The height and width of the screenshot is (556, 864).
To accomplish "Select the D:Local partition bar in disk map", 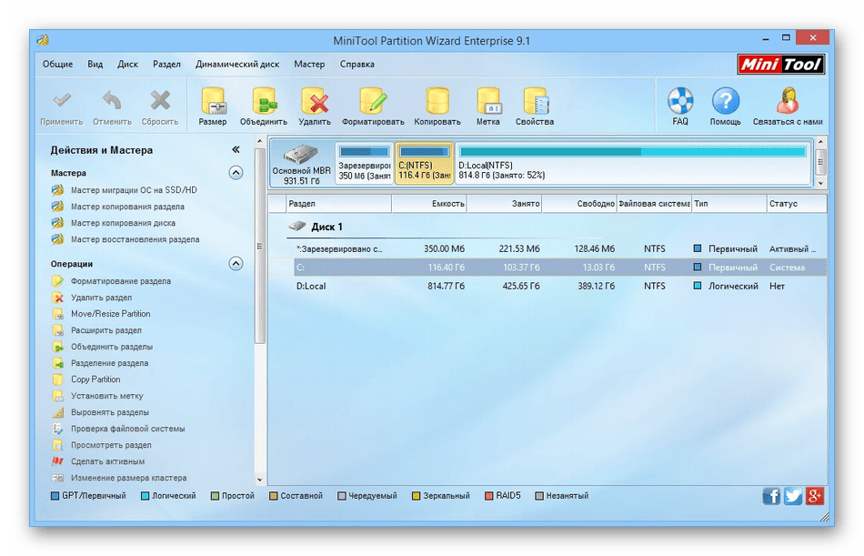I will pos(632,164).
